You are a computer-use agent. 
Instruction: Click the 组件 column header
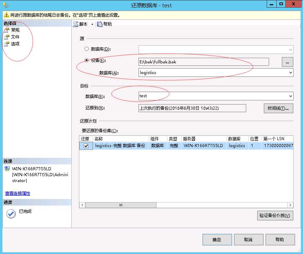click(x=158, y=139)
